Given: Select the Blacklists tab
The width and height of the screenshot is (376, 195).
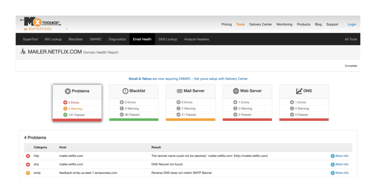Looking at the screenshot, I should (76, 39).
